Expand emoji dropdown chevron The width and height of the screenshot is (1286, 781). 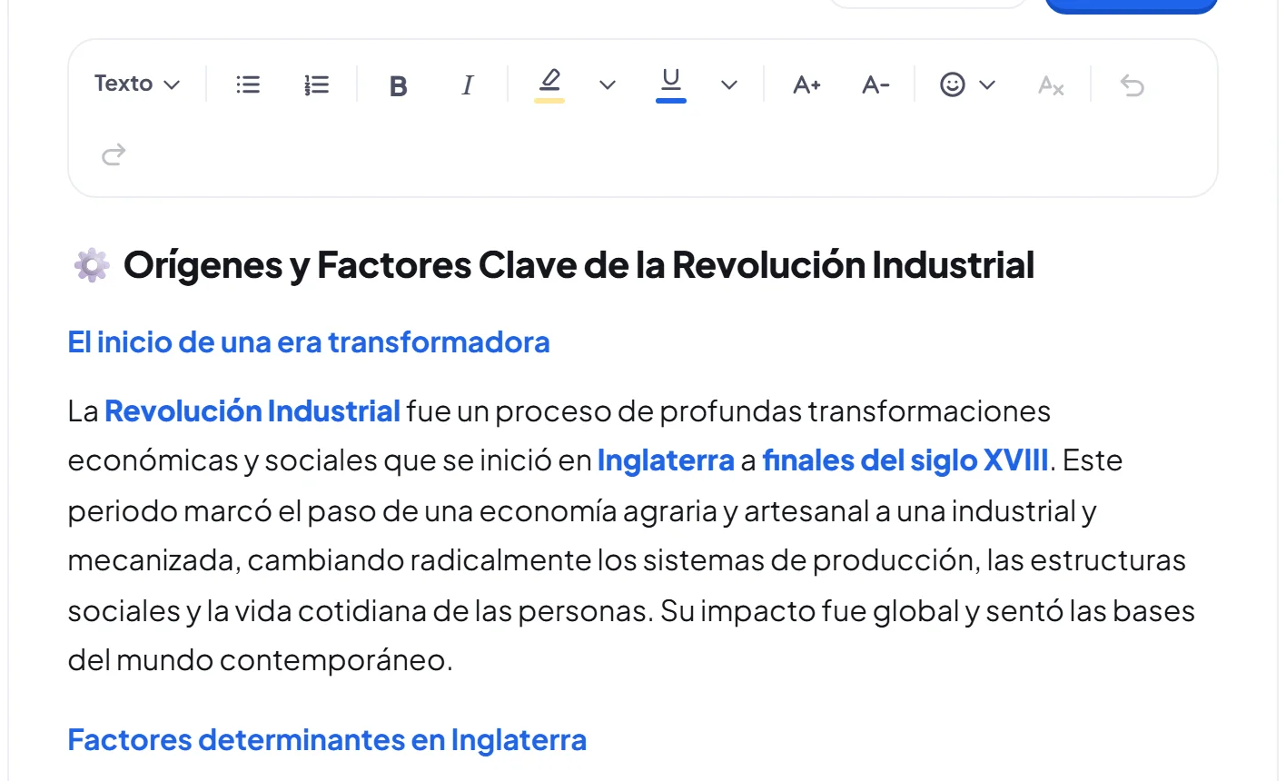988,85
